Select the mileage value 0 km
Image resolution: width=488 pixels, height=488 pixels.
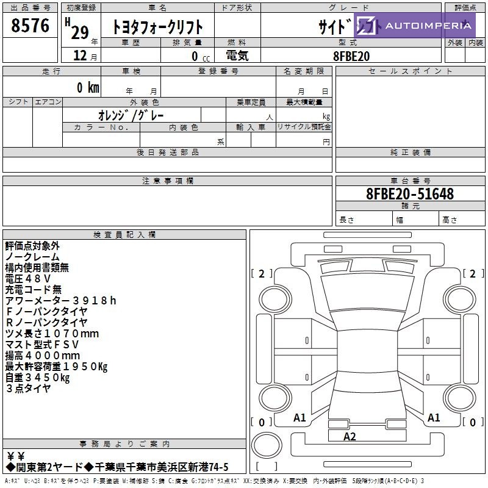tap(88, 87)
